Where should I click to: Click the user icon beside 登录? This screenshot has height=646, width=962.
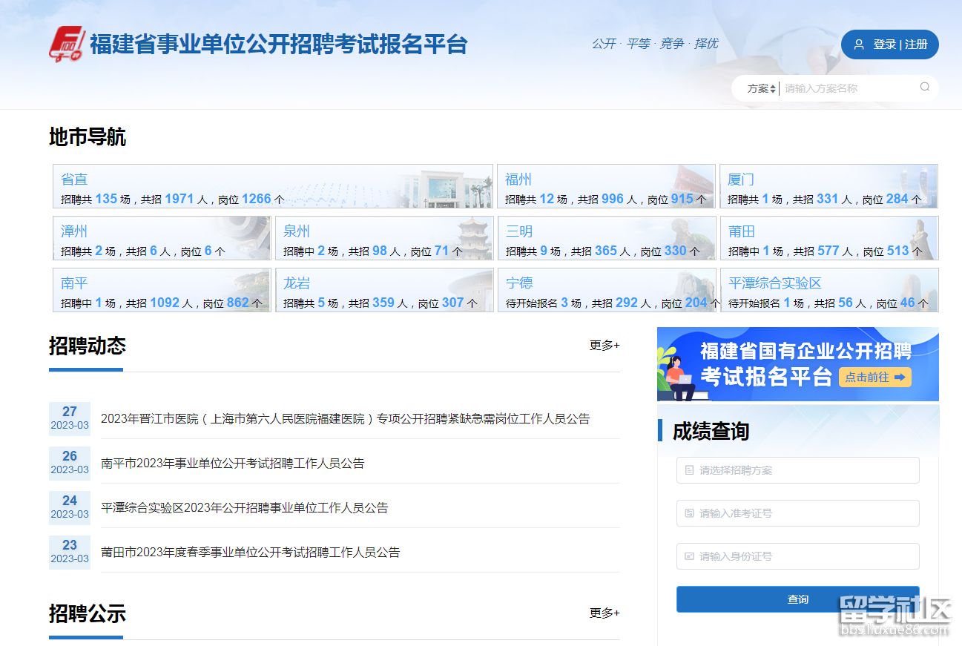[x=859, y=45]
